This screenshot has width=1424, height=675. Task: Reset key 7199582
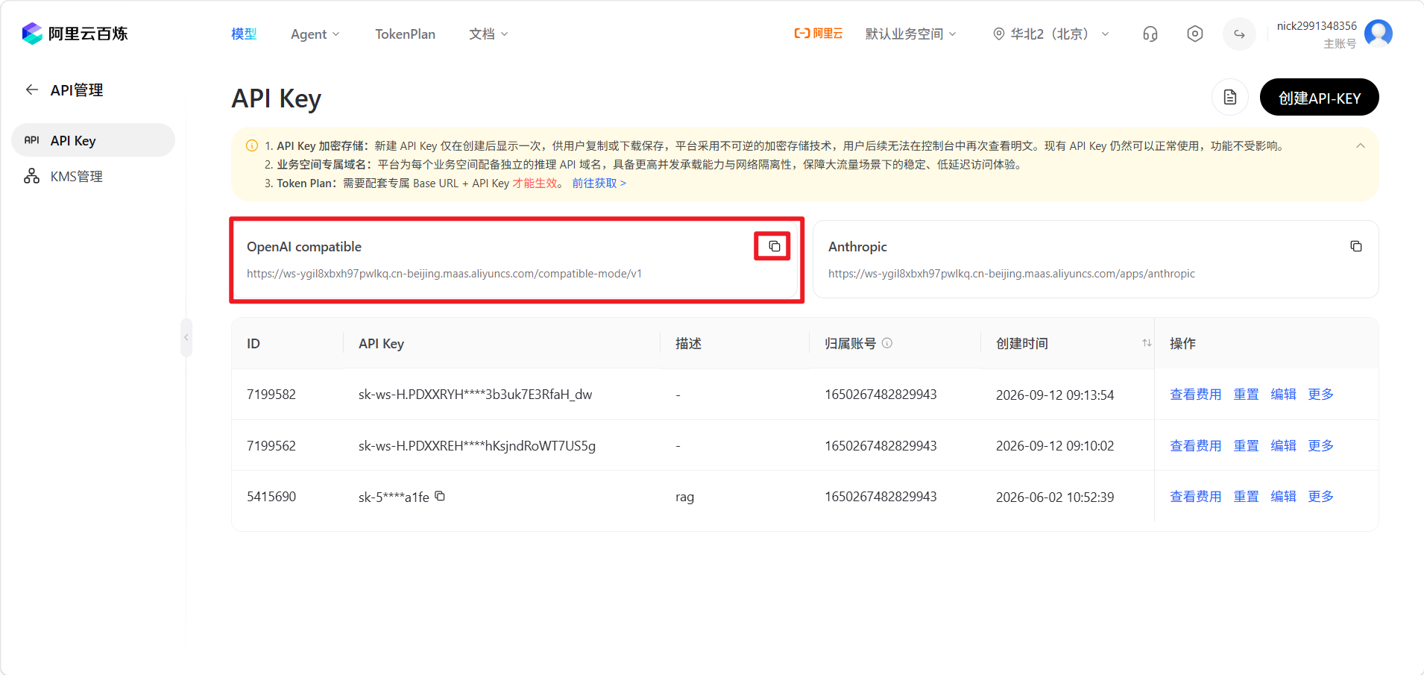click(x=1246, y=395)
